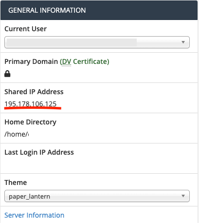Click the greyed-out value in the Current User field
The height and width of the screenshot is (223, 199).
[72, 42]
